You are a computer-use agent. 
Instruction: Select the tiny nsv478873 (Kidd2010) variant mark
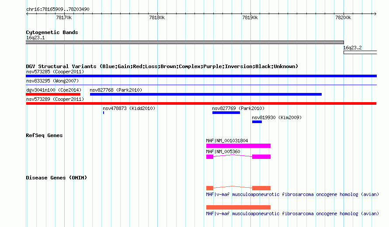(x=104, y=113)
